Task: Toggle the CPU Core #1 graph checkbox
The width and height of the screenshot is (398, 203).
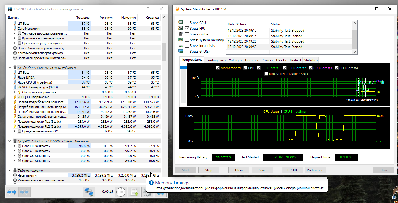Action: click(x=259, y=68)
